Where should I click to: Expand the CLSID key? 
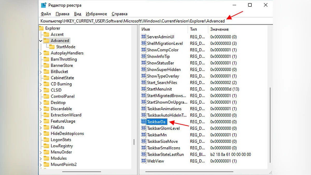click(x=41, y=90)
